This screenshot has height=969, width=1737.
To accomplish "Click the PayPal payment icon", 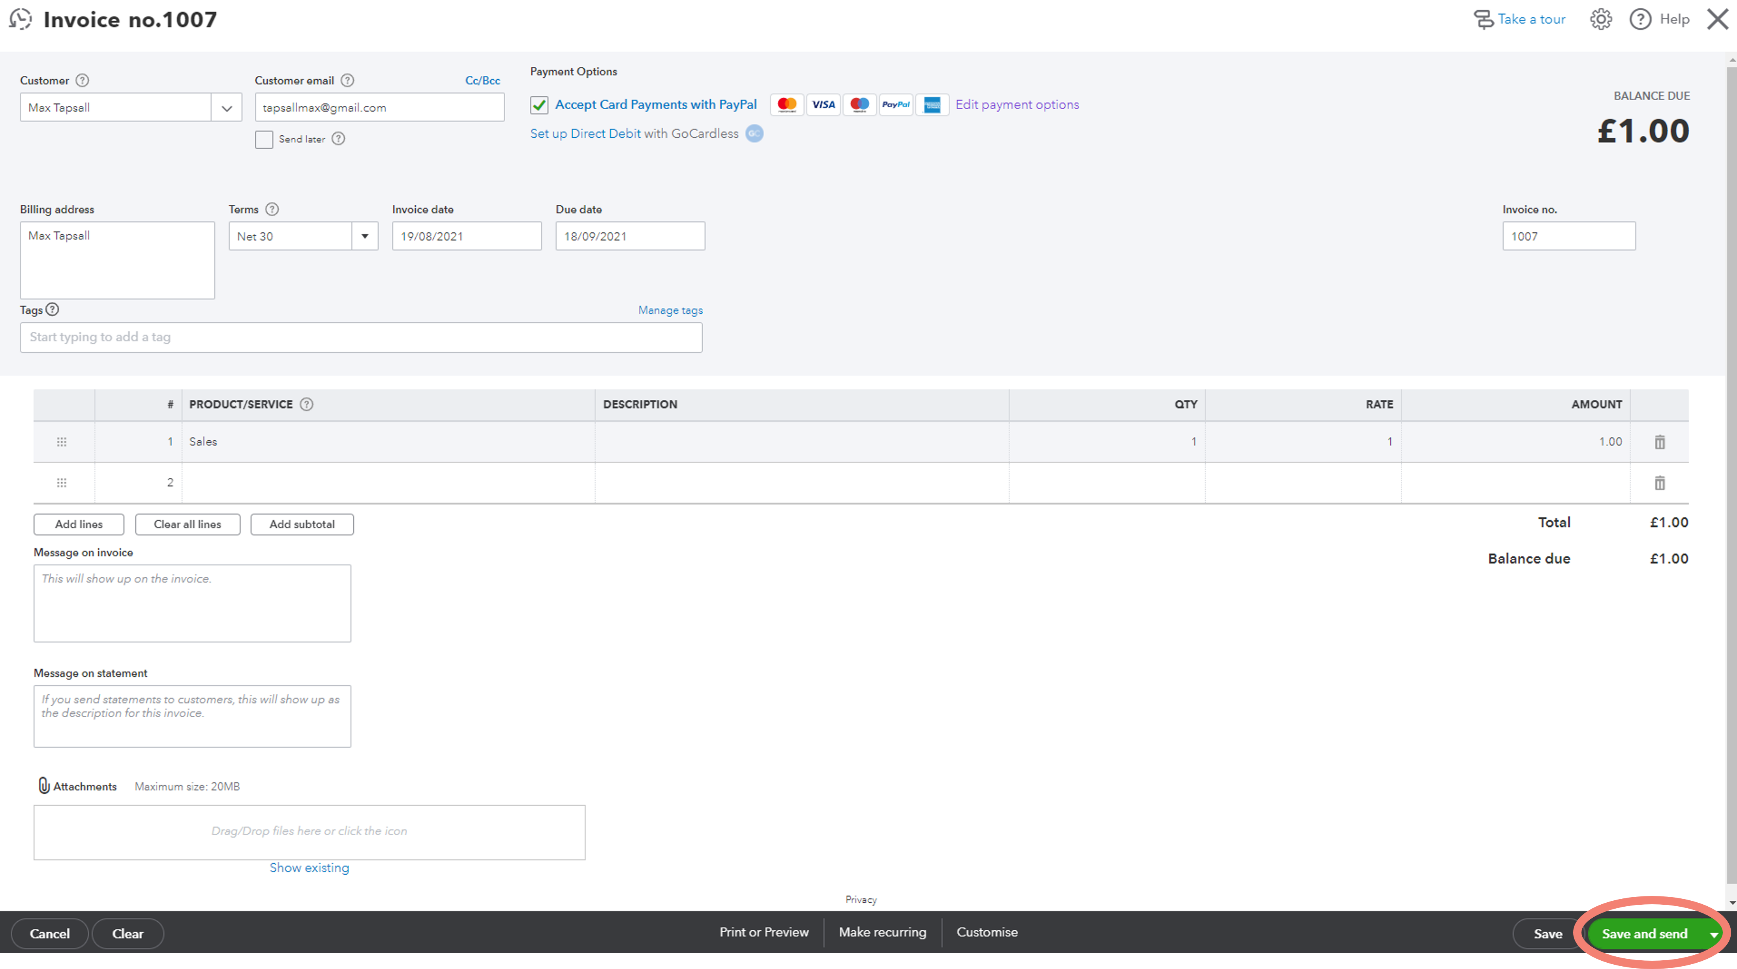I will [895, 105].
